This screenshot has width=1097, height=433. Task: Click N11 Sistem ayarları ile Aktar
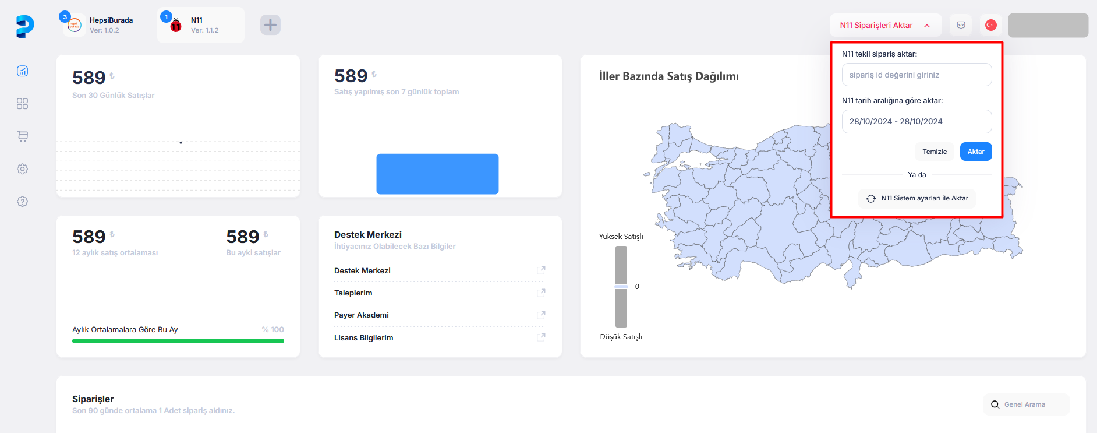pos(917,198)
